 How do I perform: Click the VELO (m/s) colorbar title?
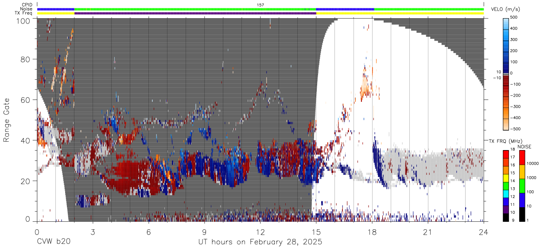coord(505,9)
